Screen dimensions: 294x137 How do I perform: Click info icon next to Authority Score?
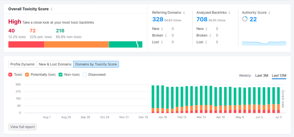(x=269, y=13)
